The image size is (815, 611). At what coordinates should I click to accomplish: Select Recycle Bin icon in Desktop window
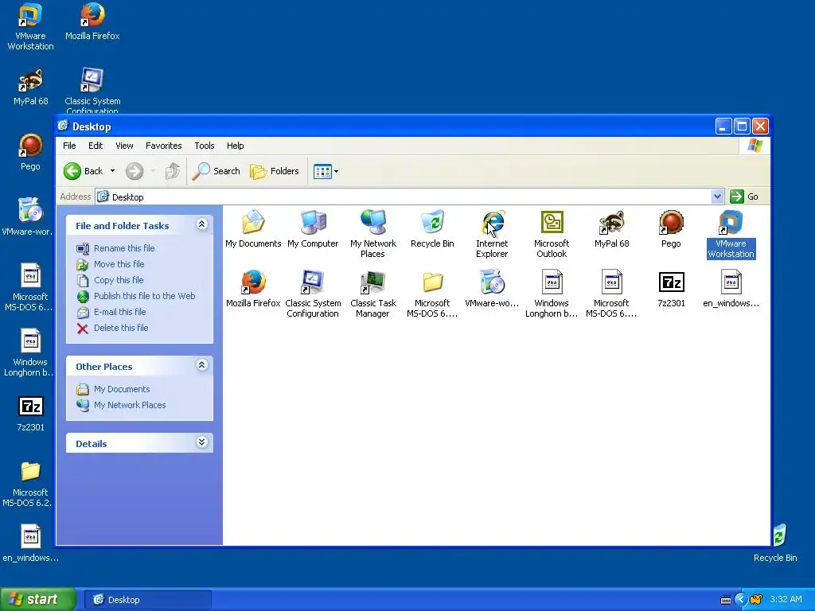(432, 228)
